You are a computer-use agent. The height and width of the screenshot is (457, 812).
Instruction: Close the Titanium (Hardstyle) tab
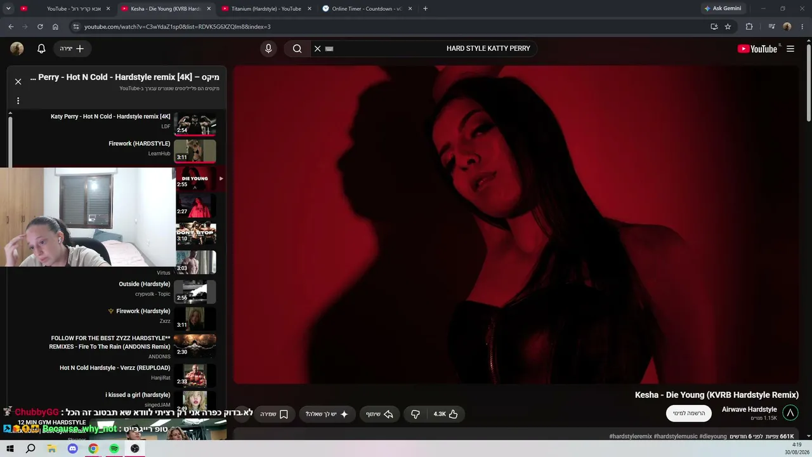pos(310,9)
